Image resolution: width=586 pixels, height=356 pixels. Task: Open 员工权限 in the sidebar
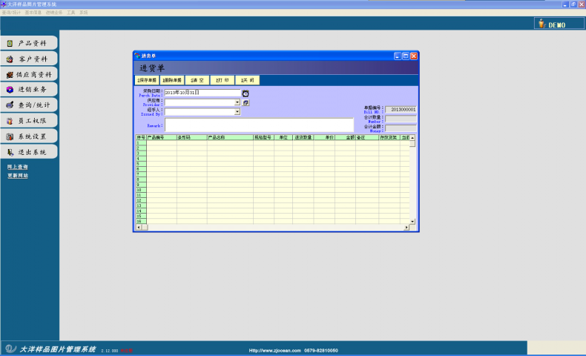point(28,121)
